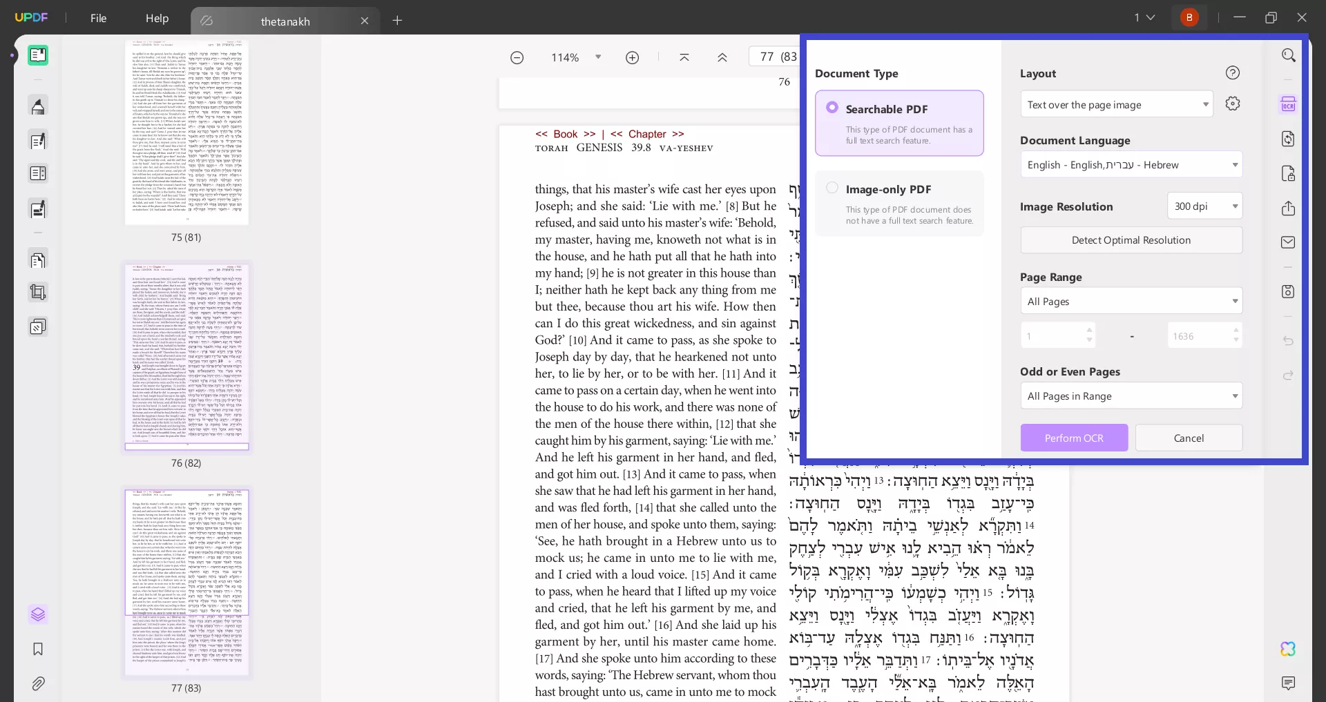This screenshot has width=1326, height=702.
Task: Open the zoom level dropdown arrow near 114%
Action: click(x=598, y=57)
